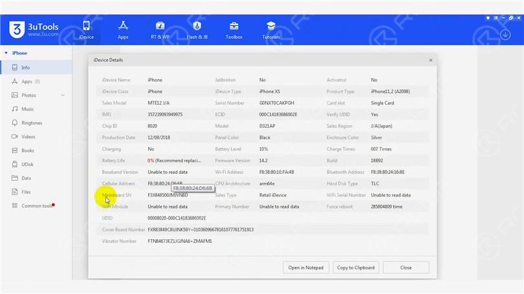This screenshot has height=294, width=524.
Task: Click the CPU Architecture arm64e value
Action: [x=267, y=184]
